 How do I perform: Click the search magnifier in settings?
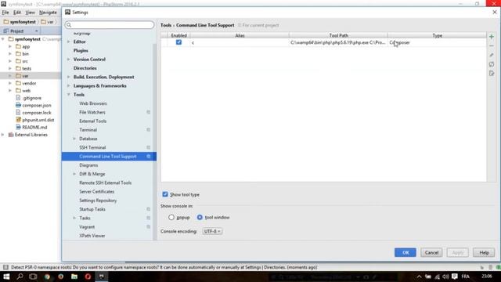click(69, 25)
